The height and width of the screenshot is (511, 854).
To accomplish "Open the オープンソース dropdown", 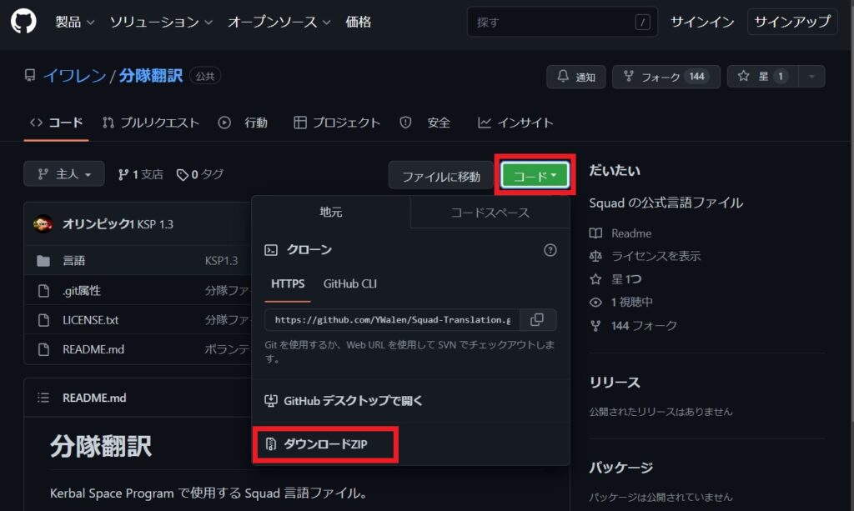I will pos(279,22).
